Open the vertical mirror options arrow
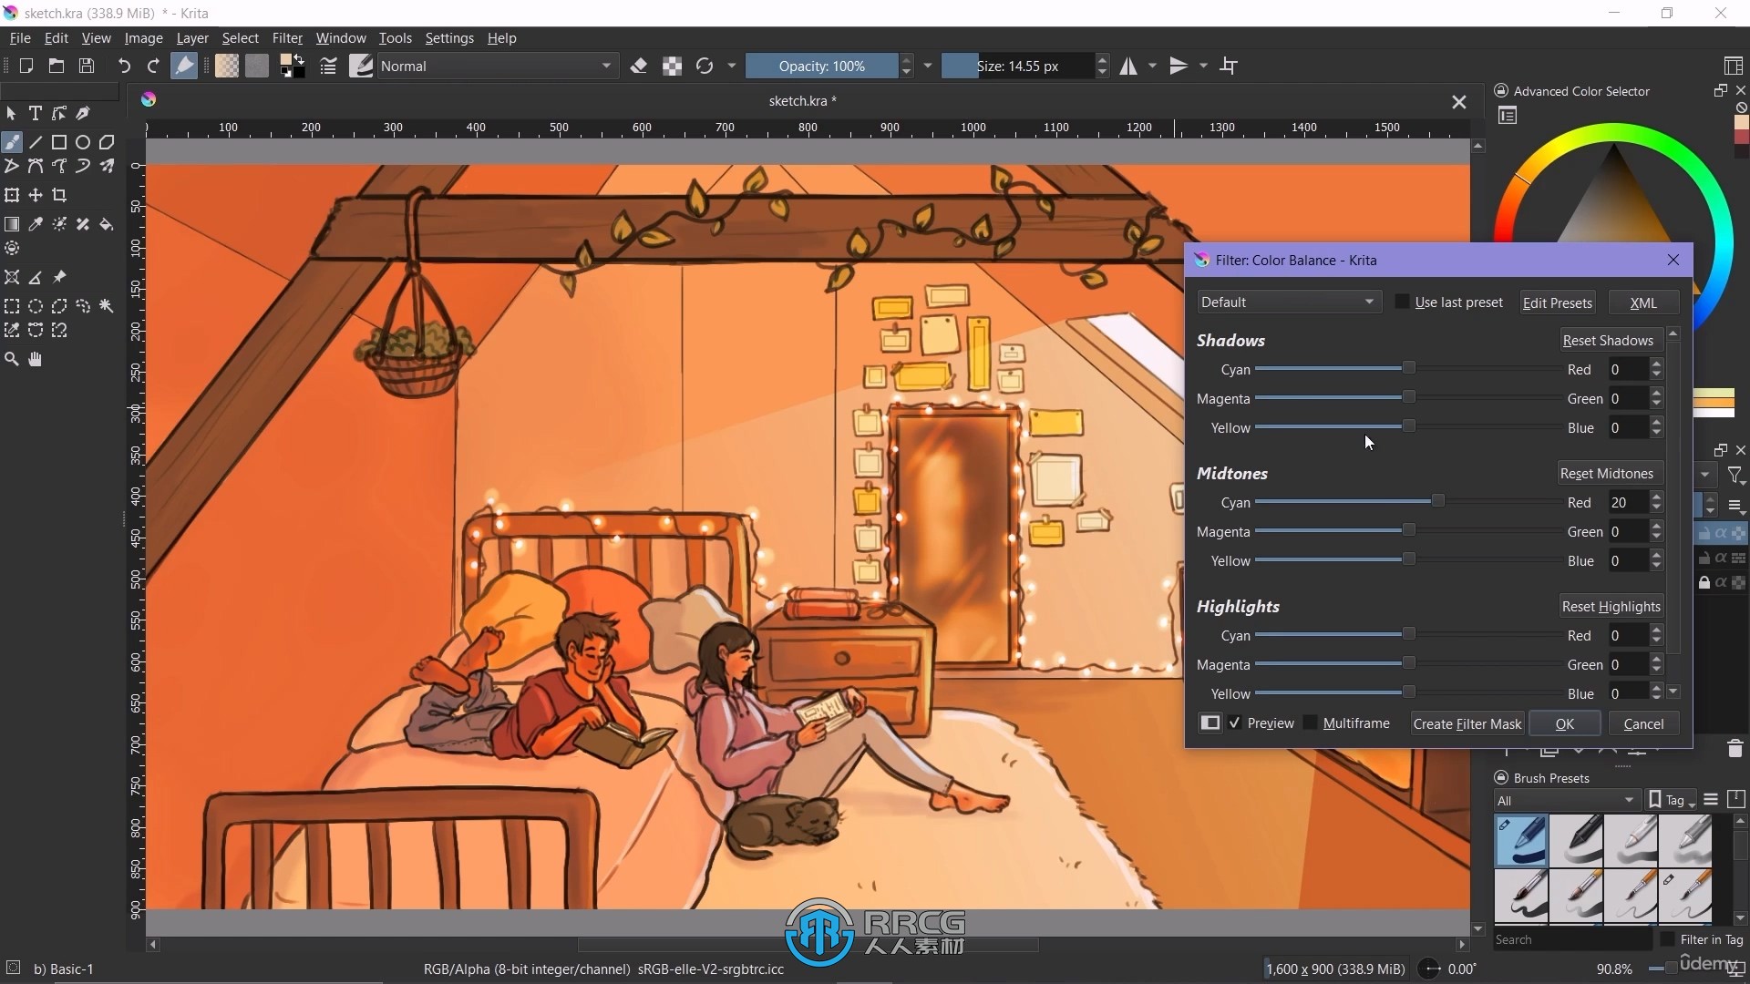 [1203, 66]
